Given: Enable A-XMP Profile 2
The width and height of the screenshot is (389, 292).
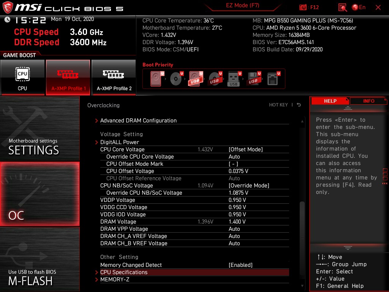Looking at the screenshot, I should point(114,77).
